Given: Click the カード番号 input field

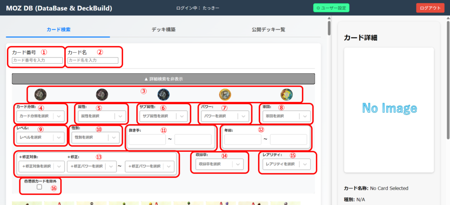Looking at the screenshot, I should 37,60.
